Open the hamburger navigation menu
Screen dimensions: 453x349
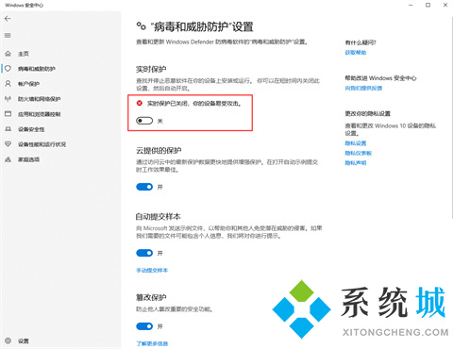tap(8, 35)
